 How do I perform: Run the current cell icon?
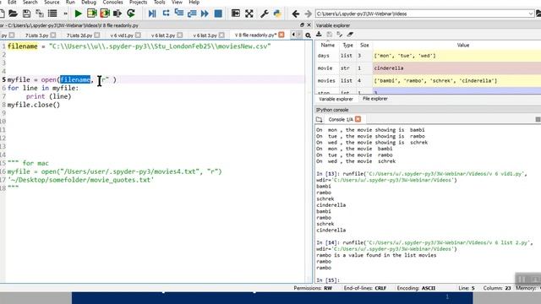(x=92, y=14)
